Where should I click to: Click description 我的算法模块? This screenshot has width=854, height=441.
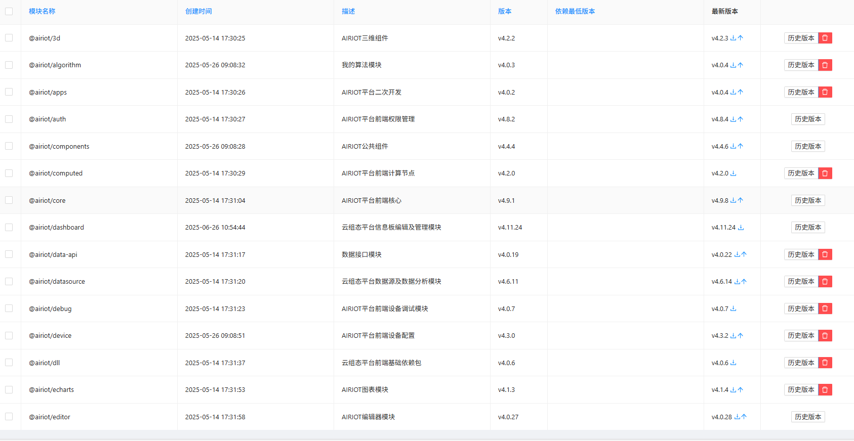pos(361,65)
